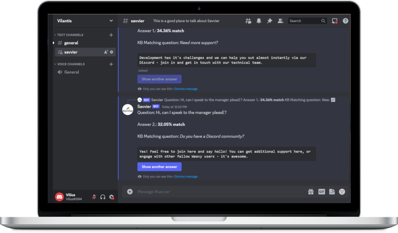Click the savvier channel name in header

[138, 21]
